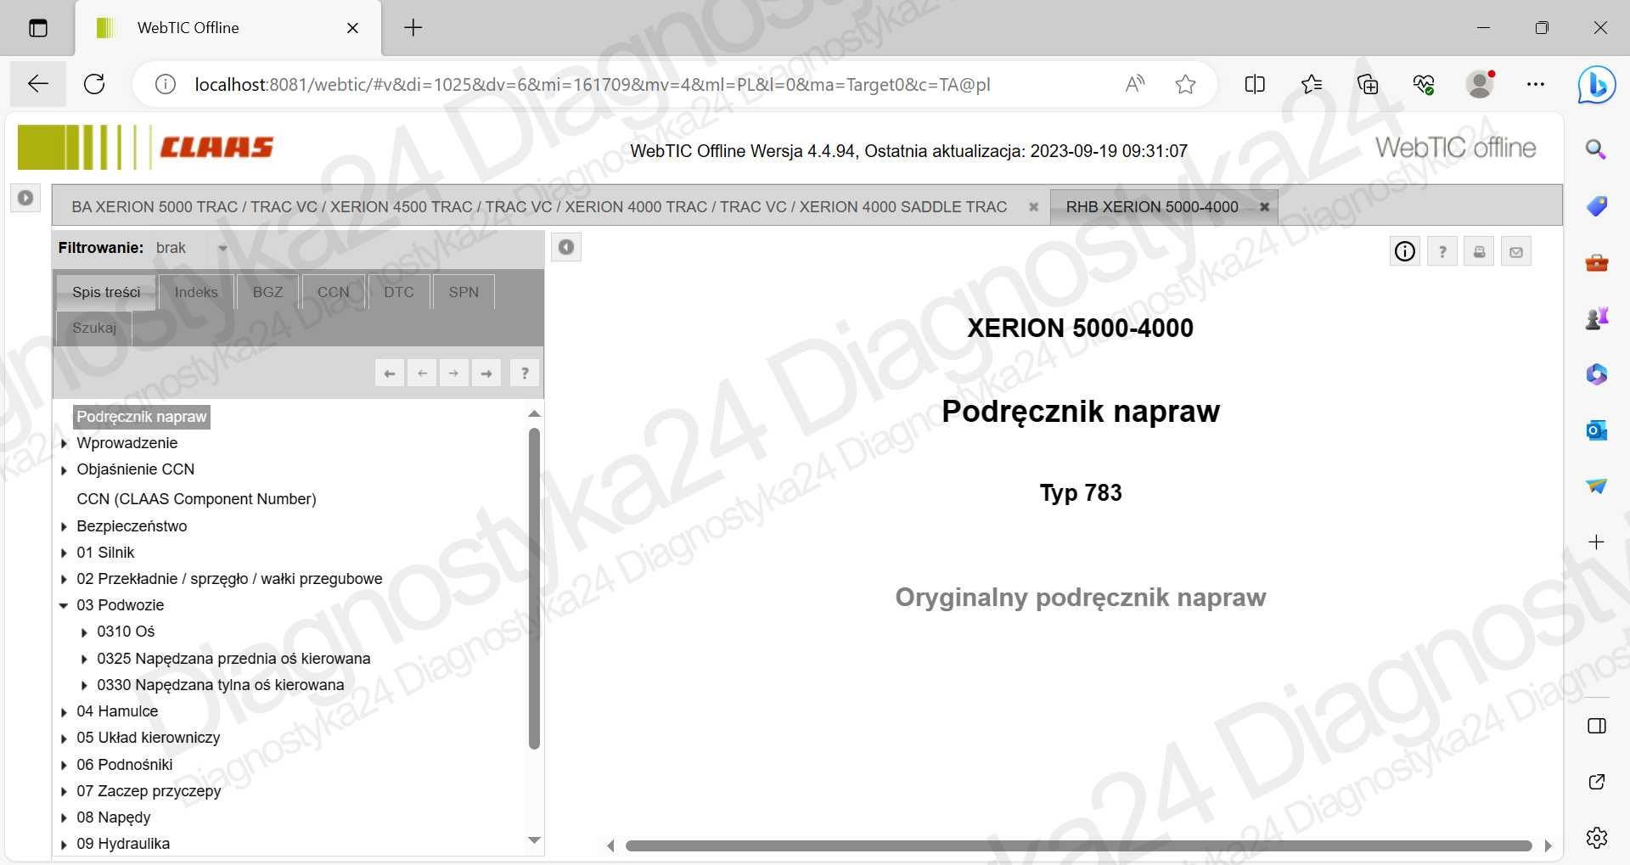1630x865 pixels.
Task: View site information icon in address bar
Action: point(166,84)
